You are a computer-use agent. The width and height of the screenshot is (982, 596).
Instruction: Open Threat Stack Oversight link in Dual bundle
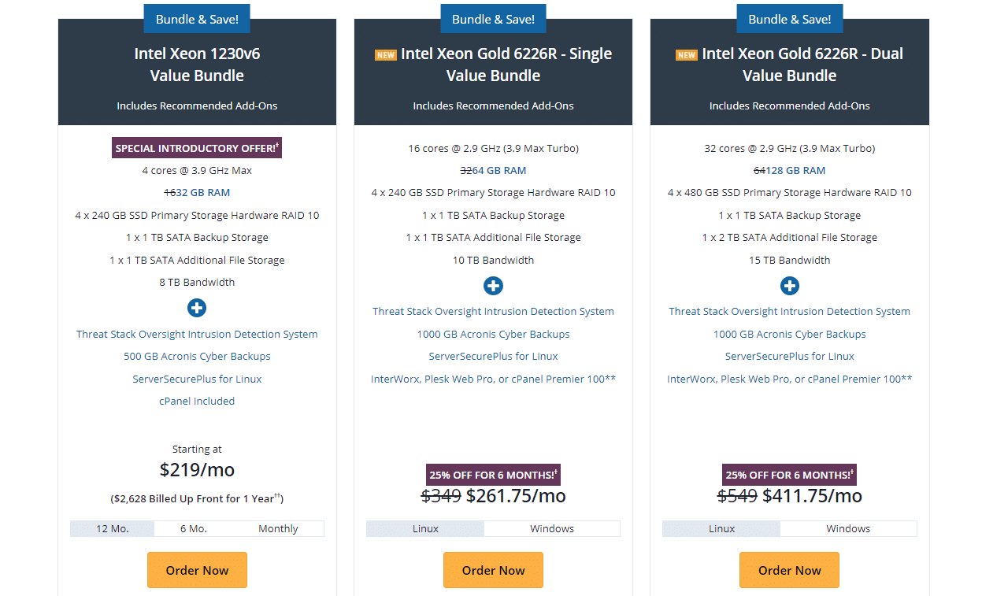(x=789, y=311)
